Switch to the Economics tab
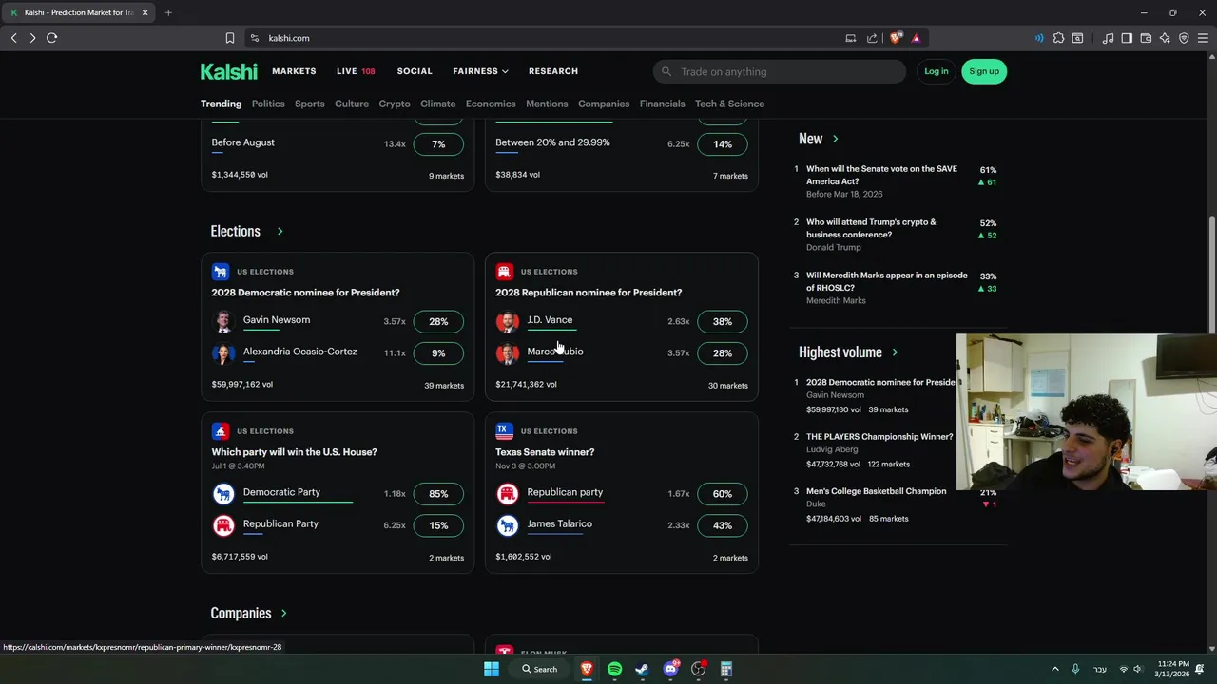The width and height of the screenshot is (1217, 684). (x=491, y=104)
